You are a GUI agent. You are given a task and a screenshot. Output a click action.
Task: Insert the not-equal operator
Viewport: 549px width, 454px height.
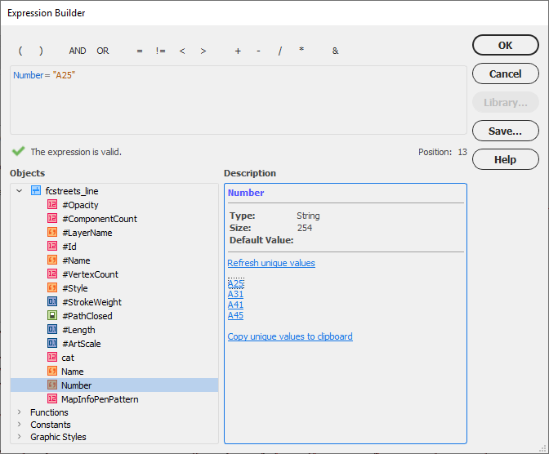(161, 51)
